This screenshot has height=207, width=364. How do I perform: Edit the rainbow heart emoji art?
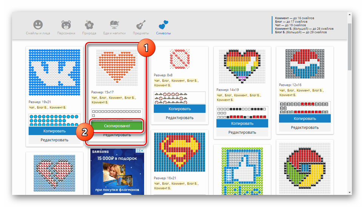click(x=242, y=132)
